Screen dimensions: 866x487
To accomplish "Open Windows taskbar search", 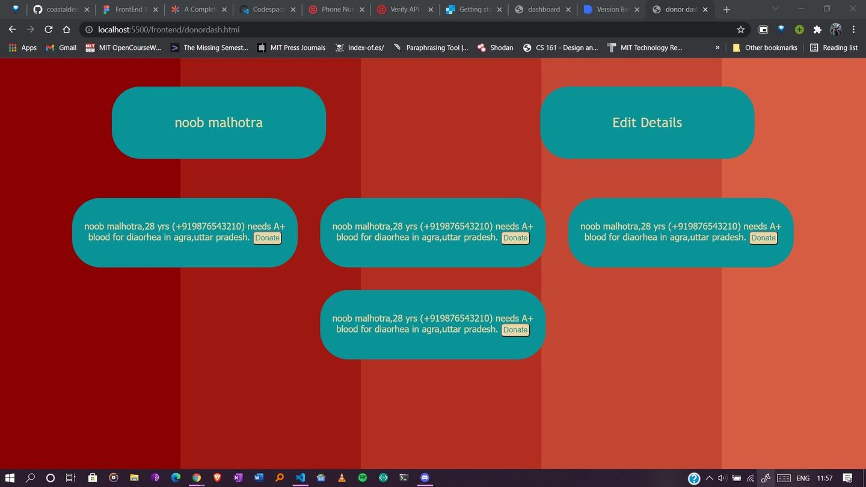I will pos(30,478).
